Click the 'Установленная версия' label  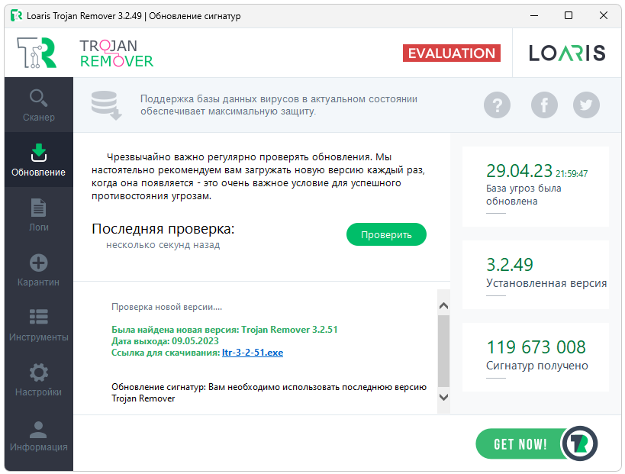pos(546,283)
